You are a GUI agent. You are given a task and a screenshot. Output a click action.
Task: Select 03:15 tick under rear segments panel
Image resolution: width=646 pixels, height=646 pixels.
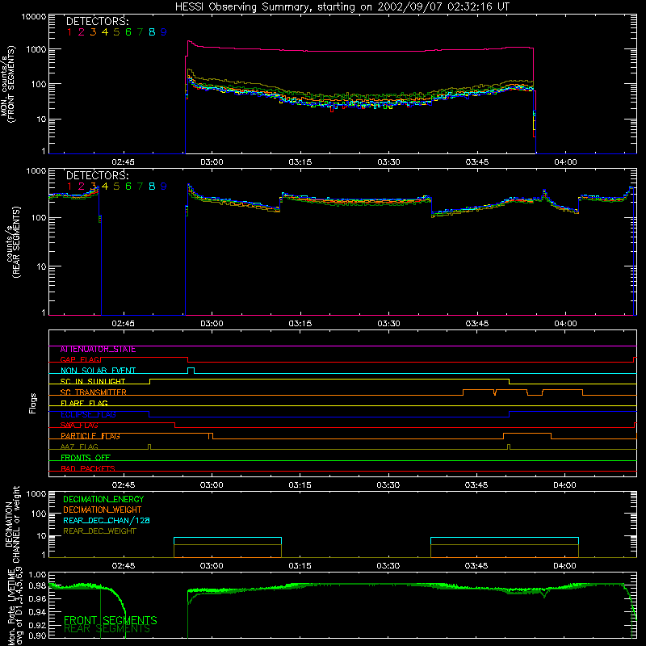click(300, 324)
